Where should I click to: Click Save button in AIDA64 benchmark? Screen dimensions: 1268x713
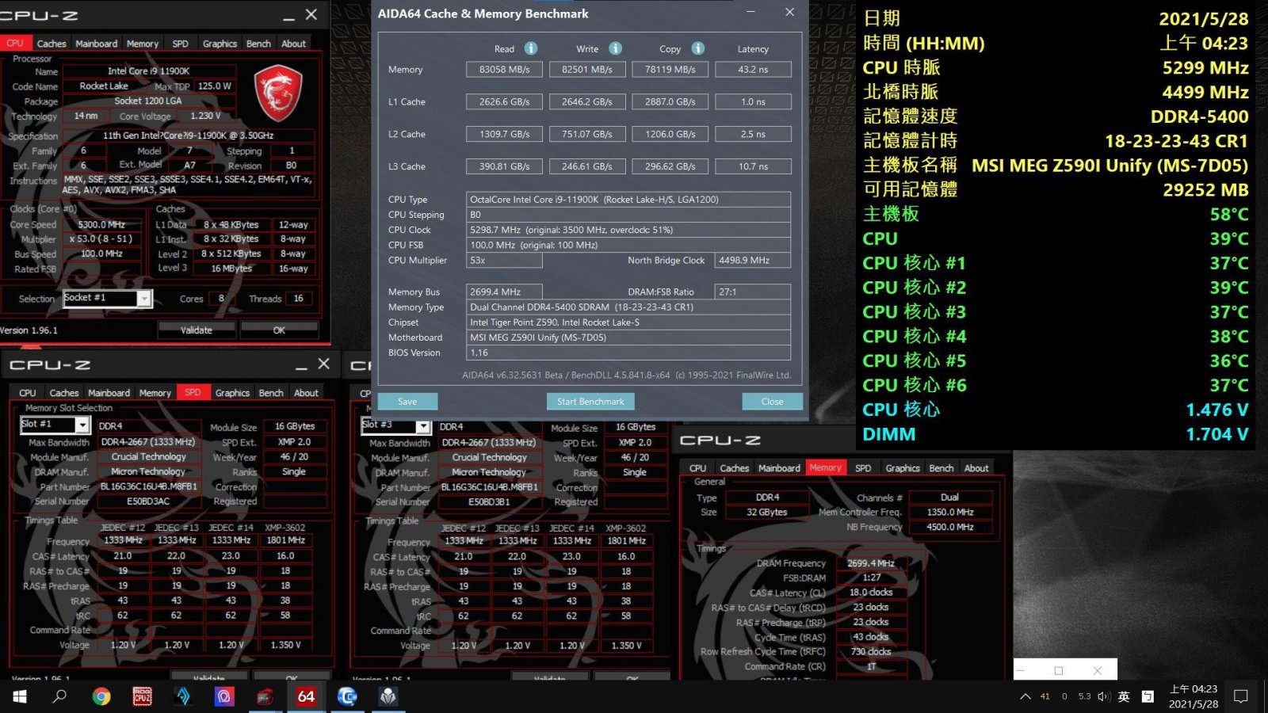tap(407, 402)
